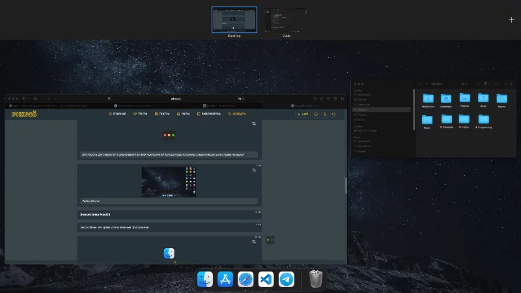Open Finder from the Dock

coord(205,279)
